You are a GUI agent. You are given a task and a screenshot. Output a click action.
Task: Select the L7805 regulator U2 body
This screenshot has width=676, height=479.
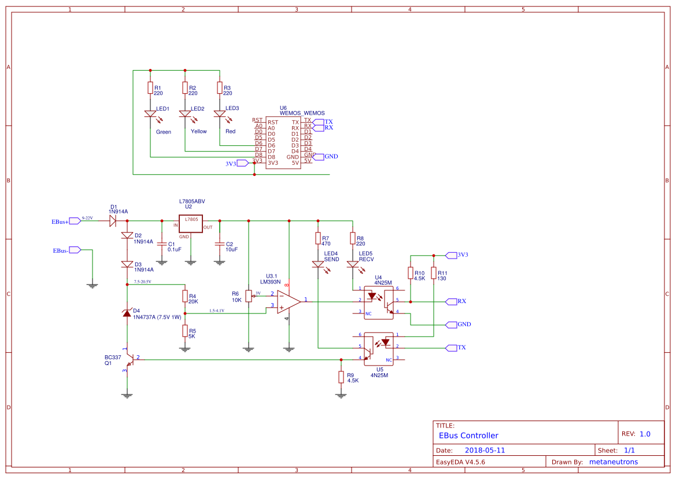coord(191,224)
